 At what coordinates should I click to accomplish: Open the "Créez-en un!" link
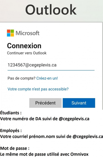[47, 78]
